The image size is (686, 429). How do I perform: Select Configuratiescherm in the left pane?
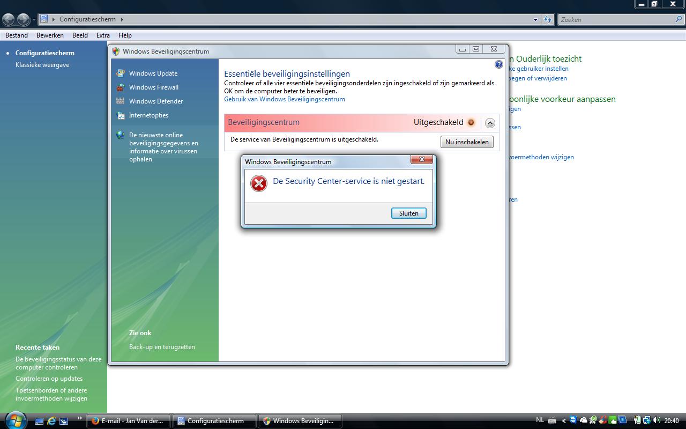pos(45,53)
